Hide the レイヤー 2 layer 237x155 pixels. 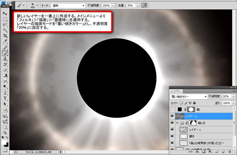pos(172,116)
